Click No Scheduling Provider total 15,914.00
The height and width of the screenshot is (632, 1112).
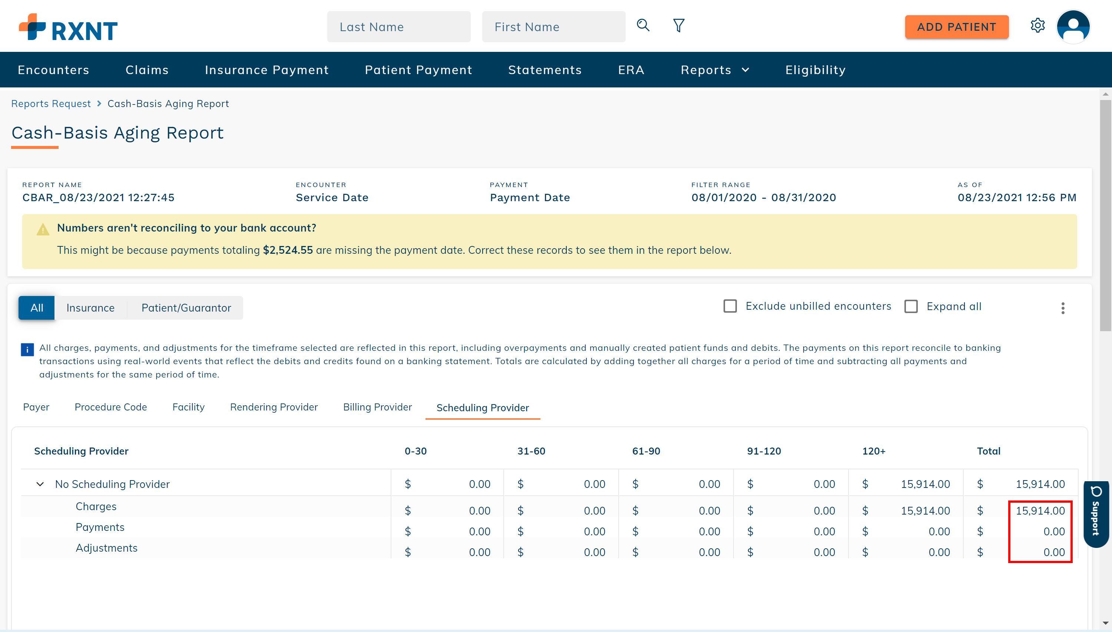pos(1040,484)
